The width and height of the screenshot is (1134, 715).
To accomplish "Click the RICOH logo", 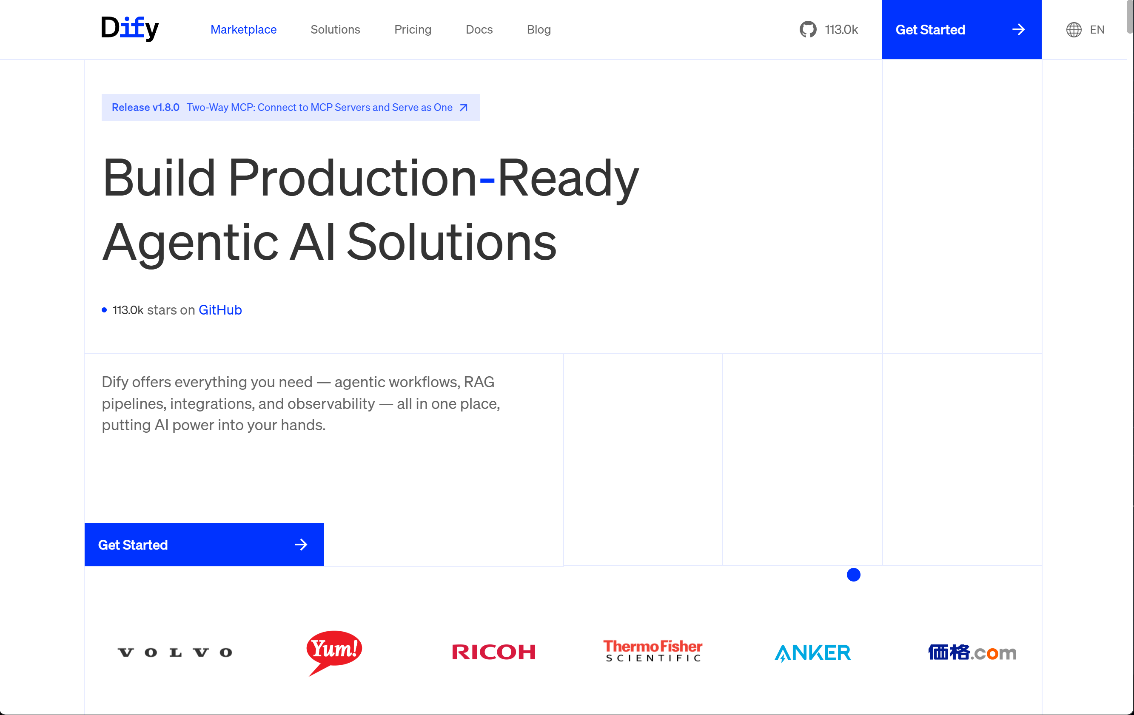I will [x=493, y=652].
